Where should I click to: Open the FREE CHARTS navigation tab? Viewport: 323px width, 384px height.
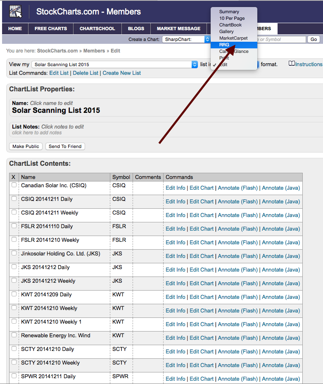(51, 29)
